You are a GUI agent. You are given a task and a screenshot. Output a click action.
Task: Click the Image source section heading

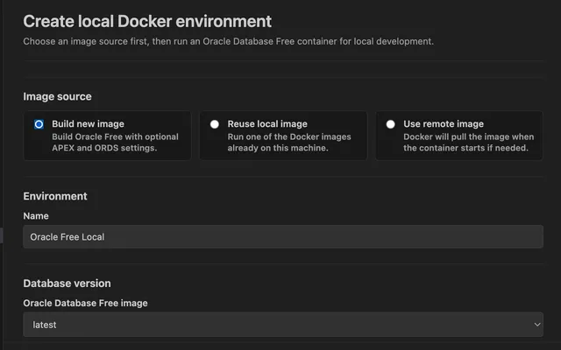[x=57, y=96]
